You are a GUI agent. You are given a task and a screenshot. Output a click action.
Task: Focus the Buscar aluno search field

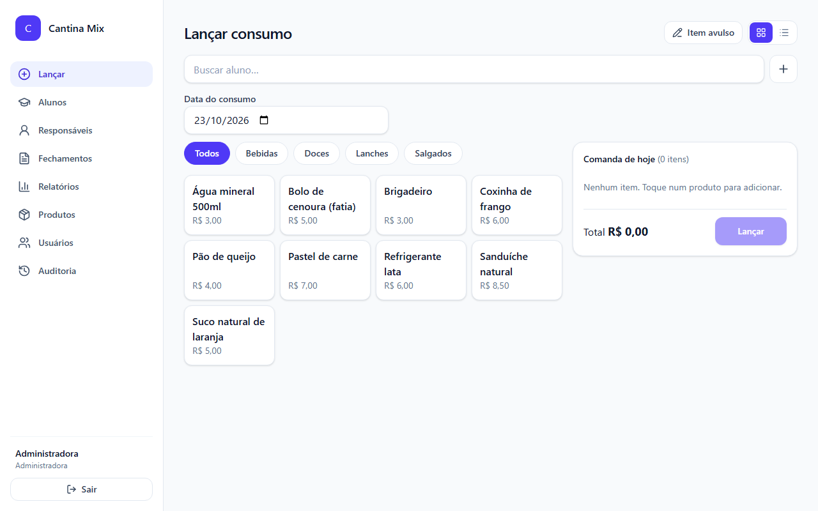click(474, 69)
